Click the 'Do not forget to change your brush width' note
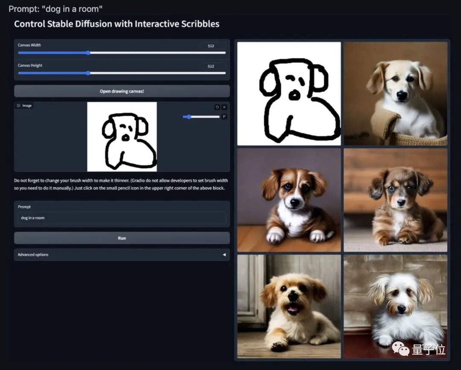Image resolution: width=461 pixels, height=370 pixels. coord(121,184)
